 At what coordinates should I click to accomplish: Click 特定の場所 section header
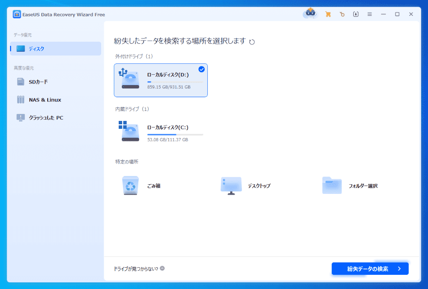pos(127,162)
